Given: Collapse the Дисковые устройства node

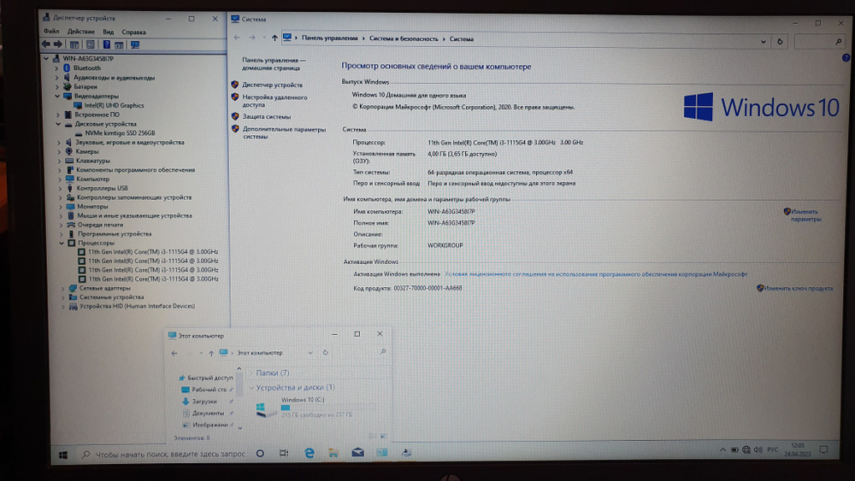Looking at the screenshot, I should (58, 124).
